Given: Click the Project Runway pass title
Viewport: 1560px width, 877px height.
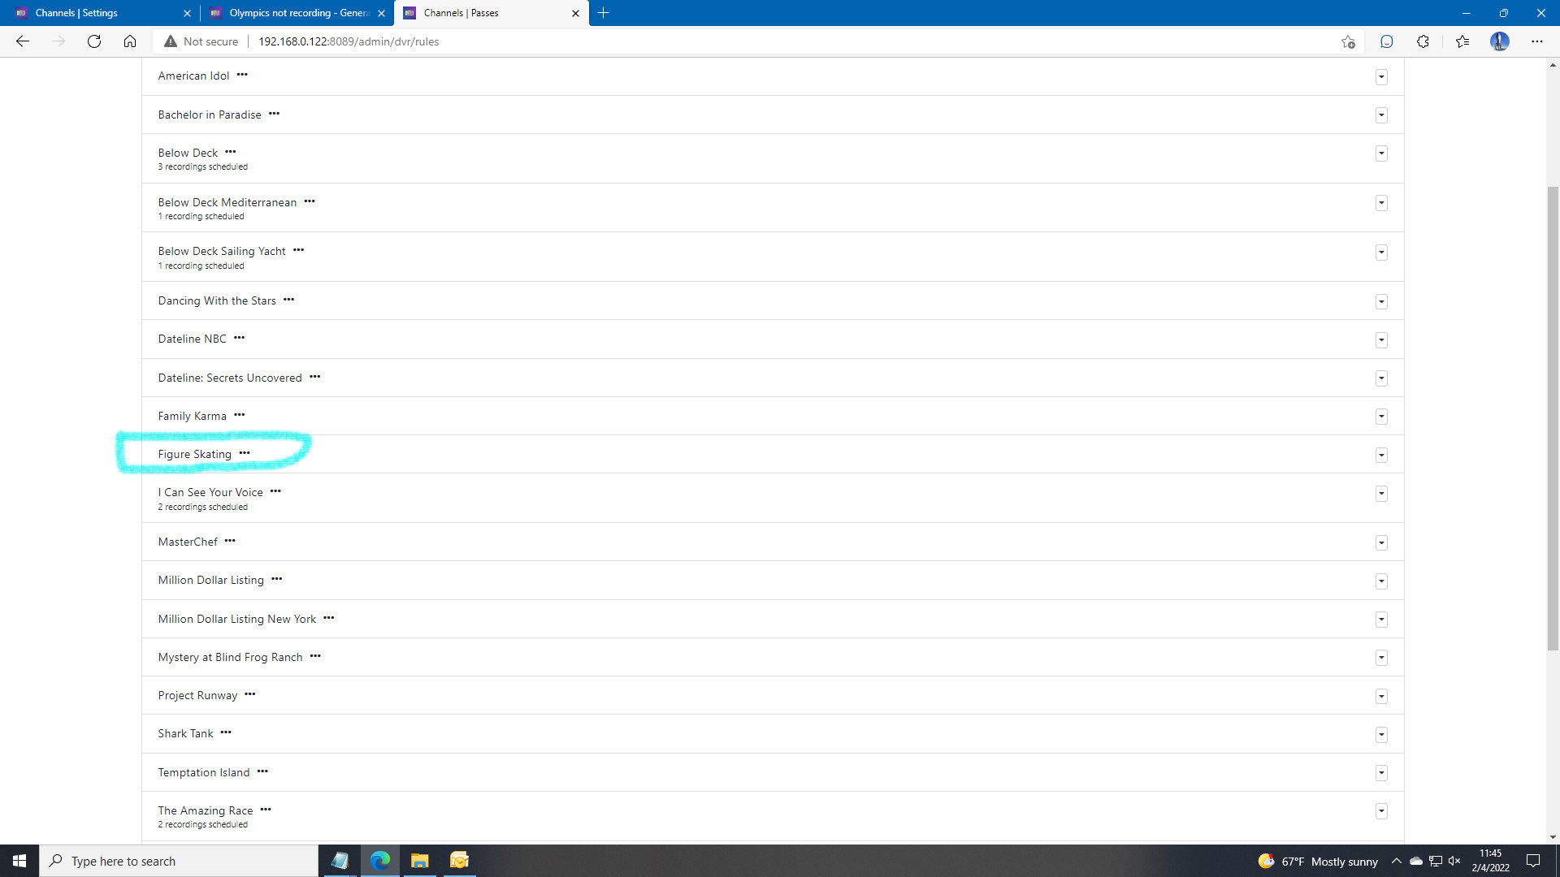Looking at the screenshot, I should coord(197,695).
